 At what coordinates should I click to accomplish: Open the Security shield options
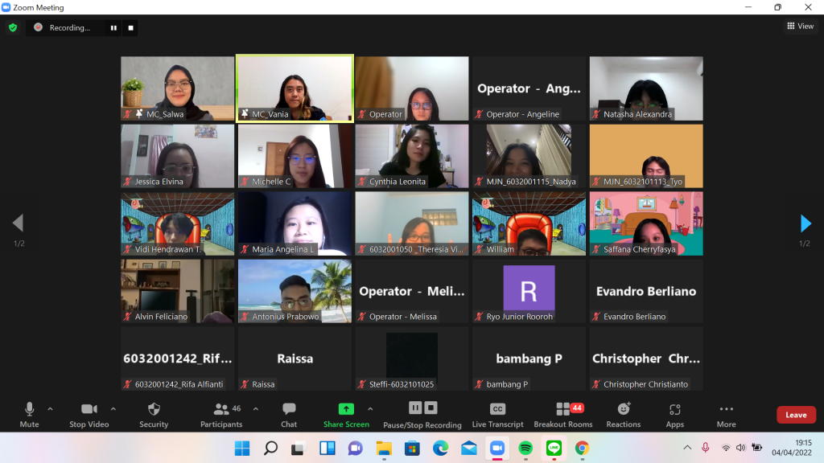pos(154,409)
